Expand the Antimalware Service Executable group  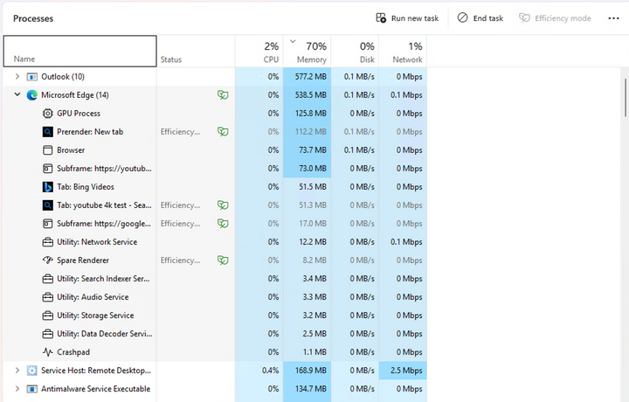17,389
